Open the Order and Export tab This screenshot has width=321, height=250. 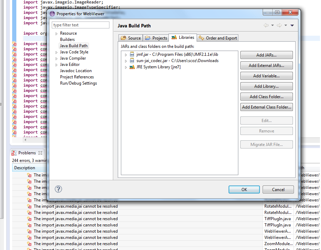[x=218, y=38]
